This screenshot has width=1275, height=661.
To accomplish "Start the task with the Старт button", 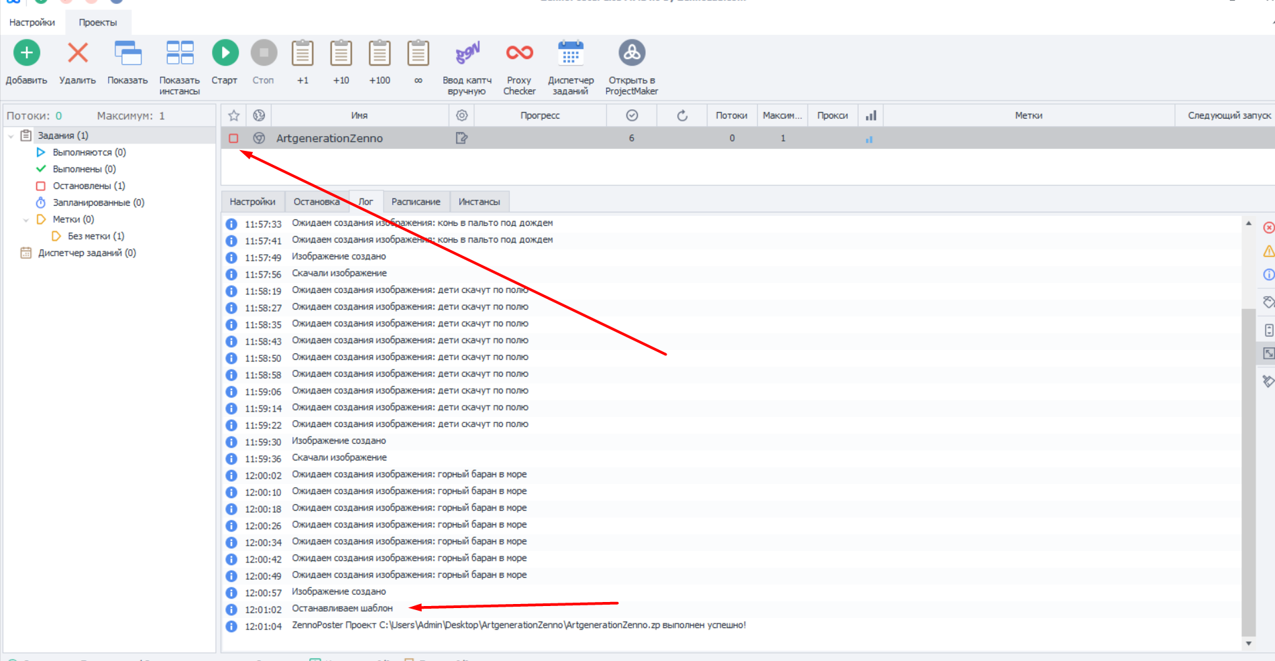I will point(225,53).
